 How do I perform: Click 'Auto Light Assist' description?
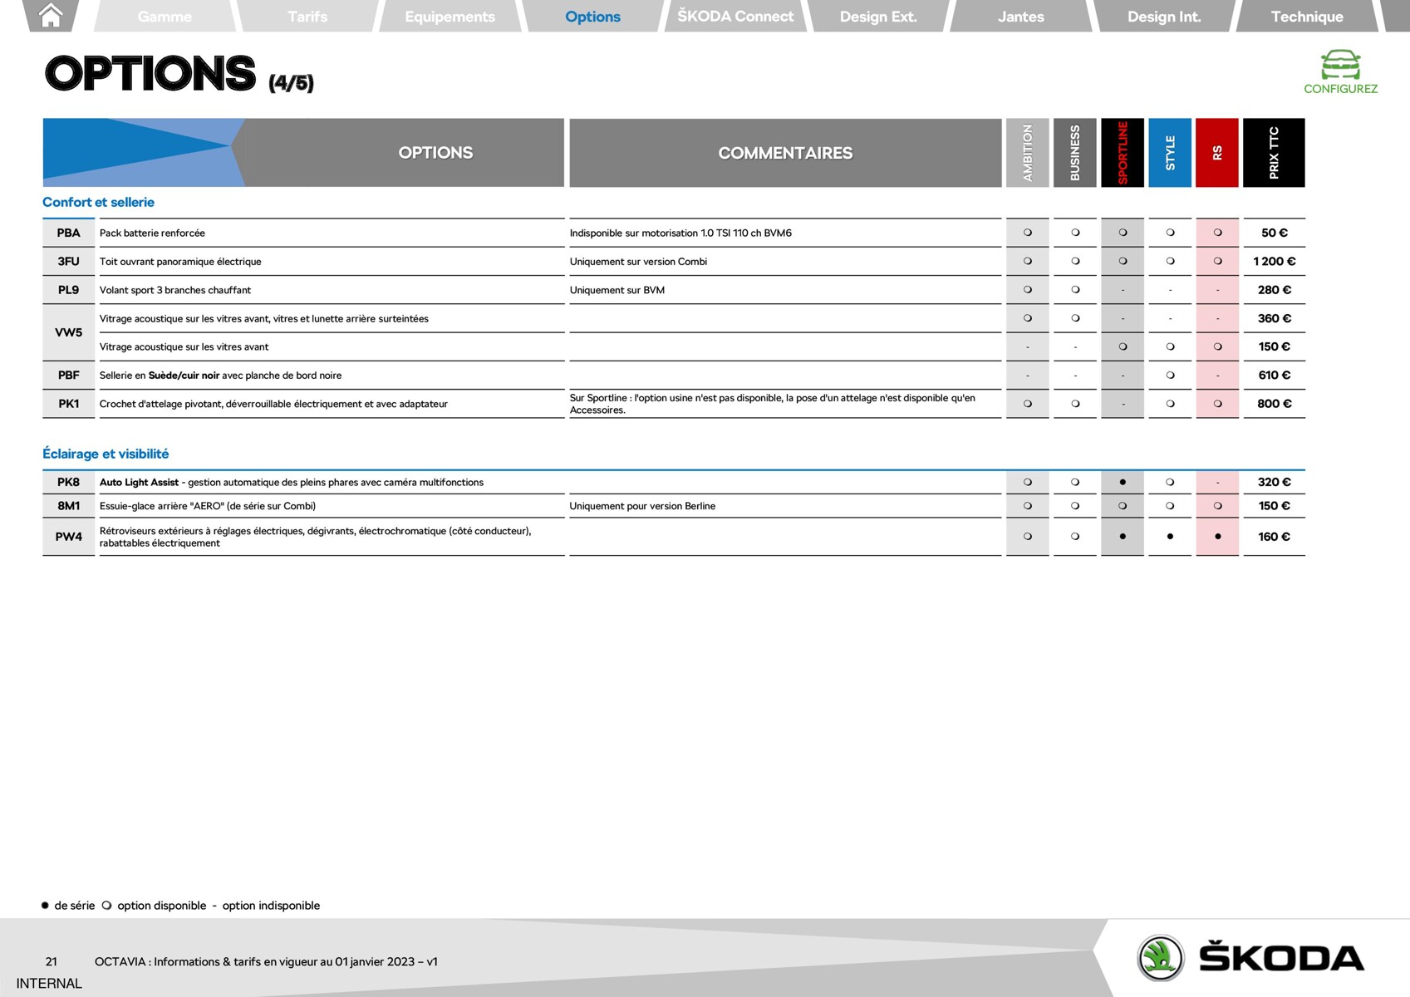click(292, 482)
